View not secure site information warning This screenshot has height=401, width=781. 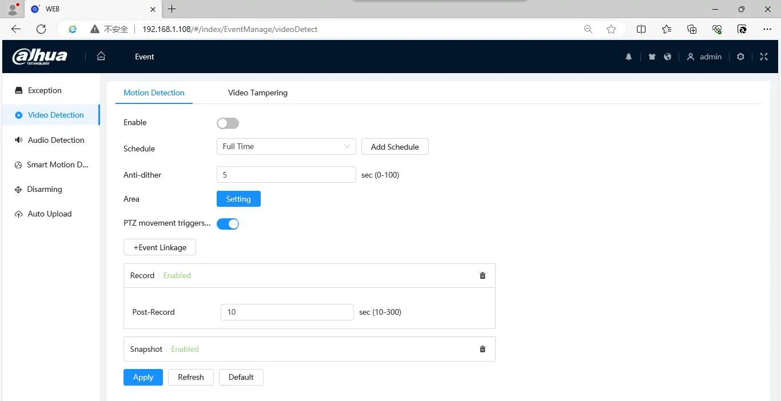click(x=109, y=29)
